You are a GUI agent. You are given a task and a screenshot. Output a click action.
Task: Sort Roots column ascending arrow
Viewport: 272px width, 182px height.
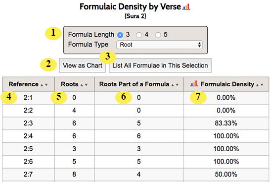82,85
